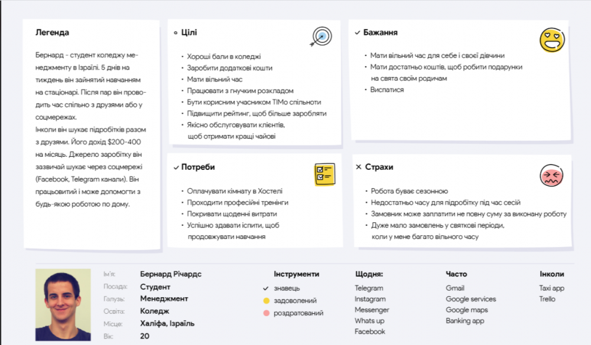Click the Легенда heading
591x345 pixels.
coord(52,32)
